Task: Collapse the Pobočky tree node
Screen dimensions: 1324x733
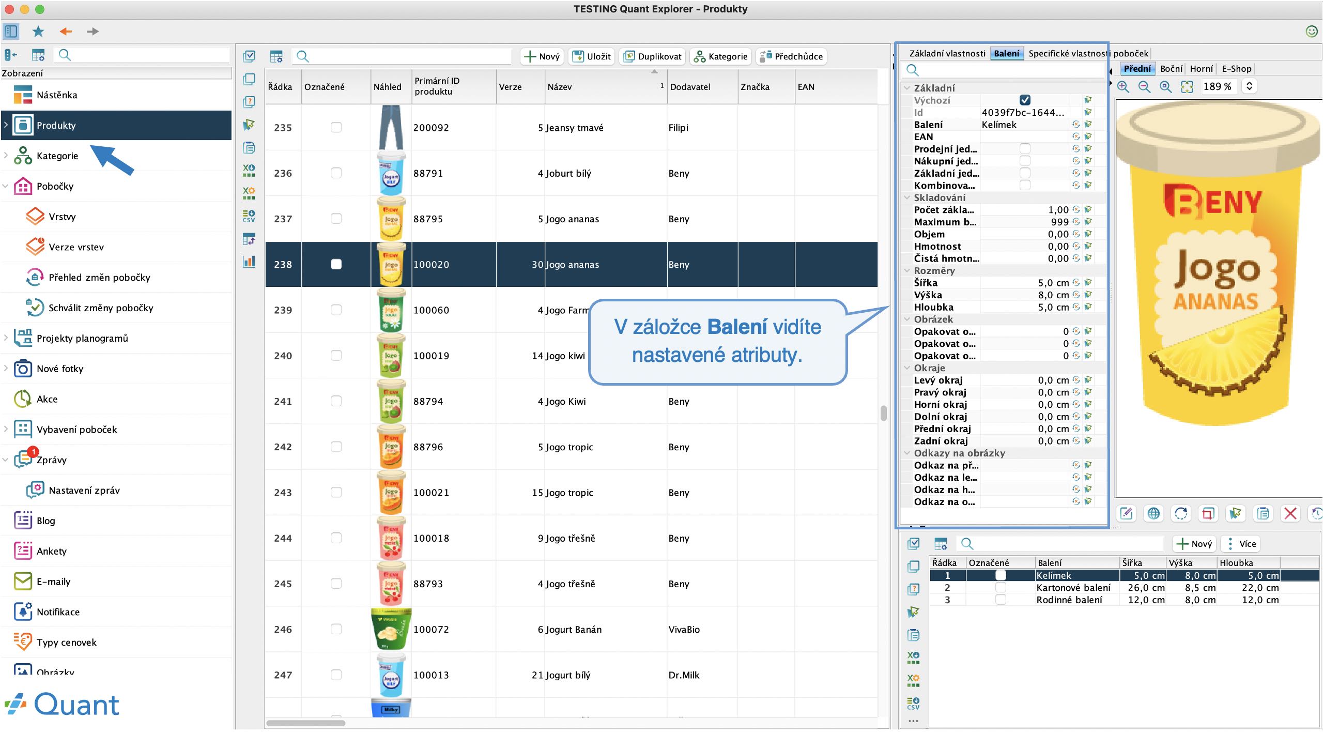Action: pos(6,186)
